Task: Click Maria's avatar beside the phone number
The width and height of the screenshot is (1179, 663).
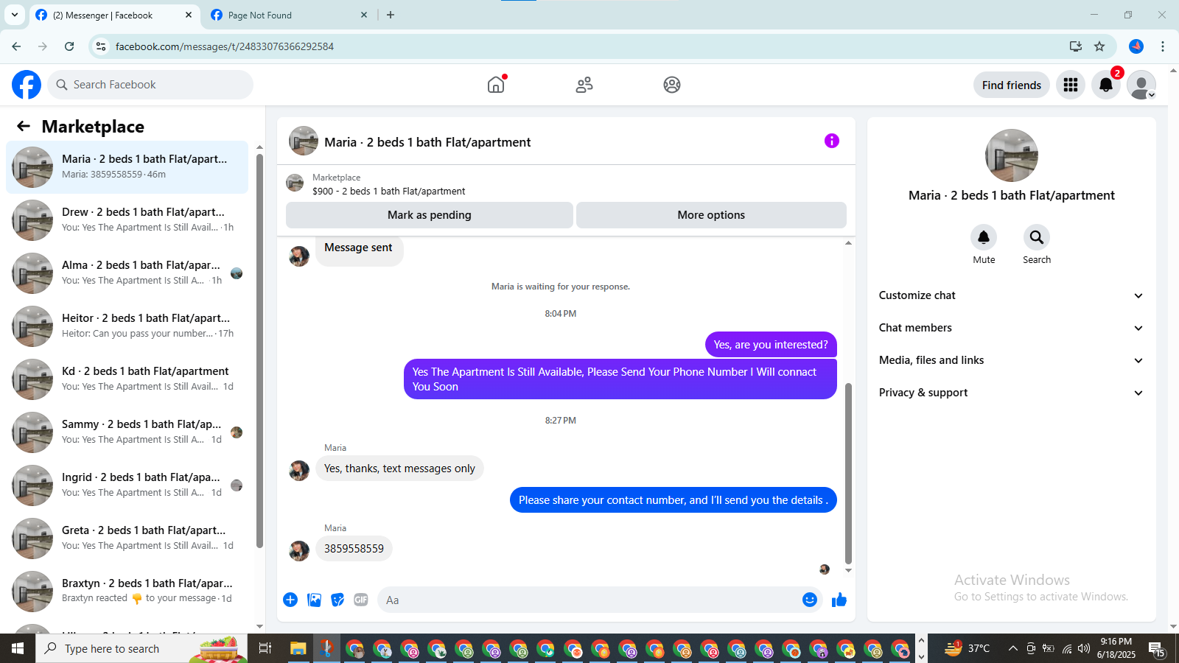Action: click(299, 550)
